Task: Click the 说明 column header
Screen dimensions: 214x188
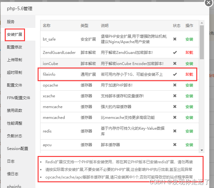Action: [105, 25]
